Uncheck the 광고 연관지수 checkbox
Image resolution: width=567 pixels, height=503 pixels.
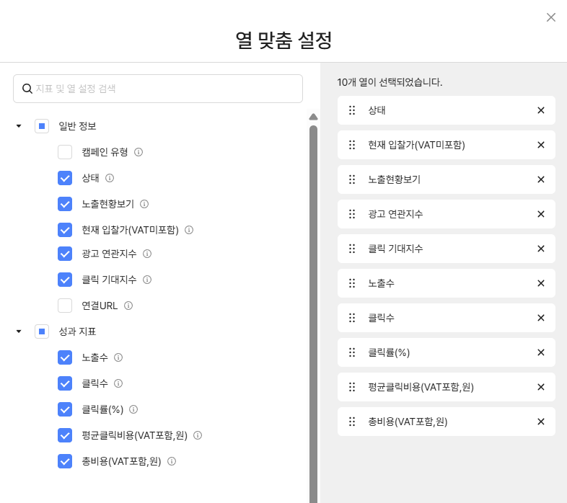point(65,254)
